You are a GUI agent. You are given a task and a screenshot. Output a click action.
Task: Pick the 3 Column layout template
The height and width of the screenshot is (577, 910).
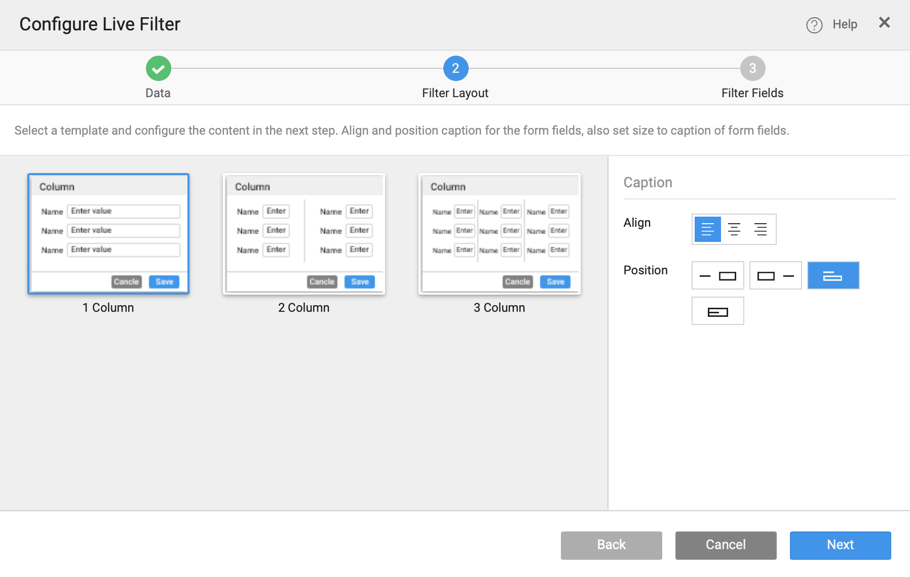(500, 234)
